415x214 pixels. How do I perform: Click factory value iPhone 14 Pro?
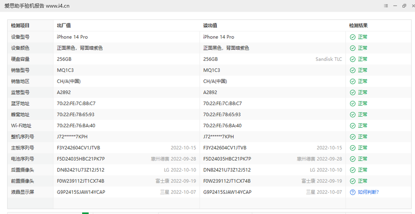[x=72, y=37]
